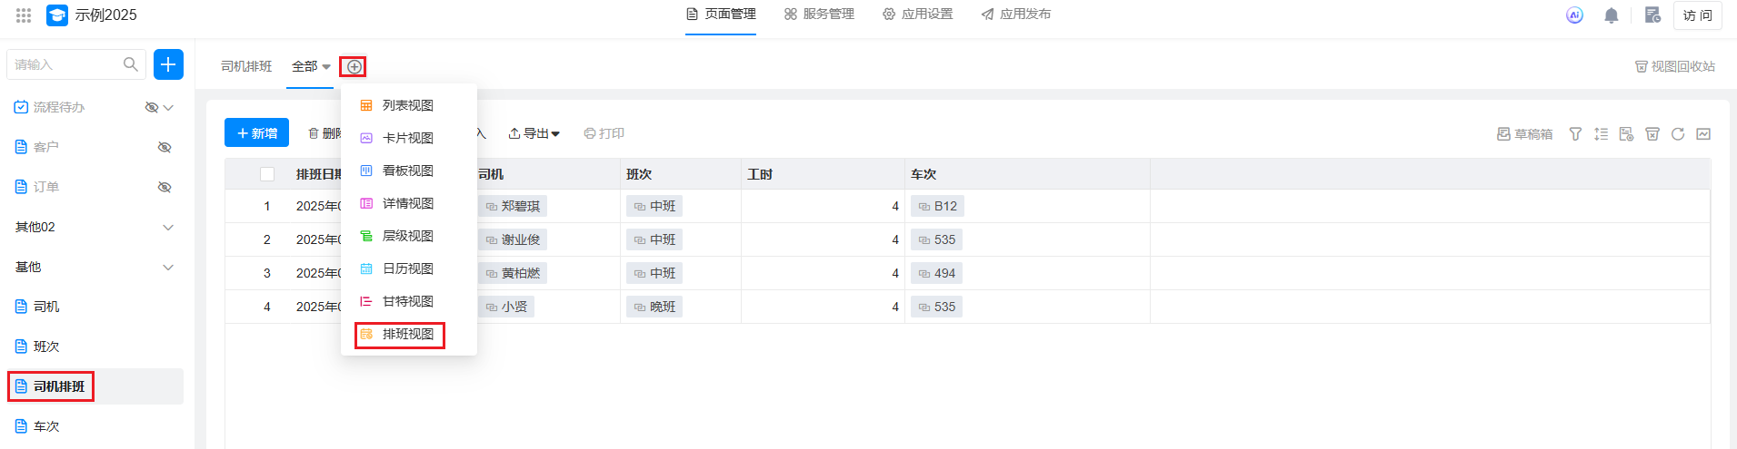Image resolution: width=1737 pixels, height=449 pixels.
Task: Click the 访问 button
Action: tap(1696, 15)
